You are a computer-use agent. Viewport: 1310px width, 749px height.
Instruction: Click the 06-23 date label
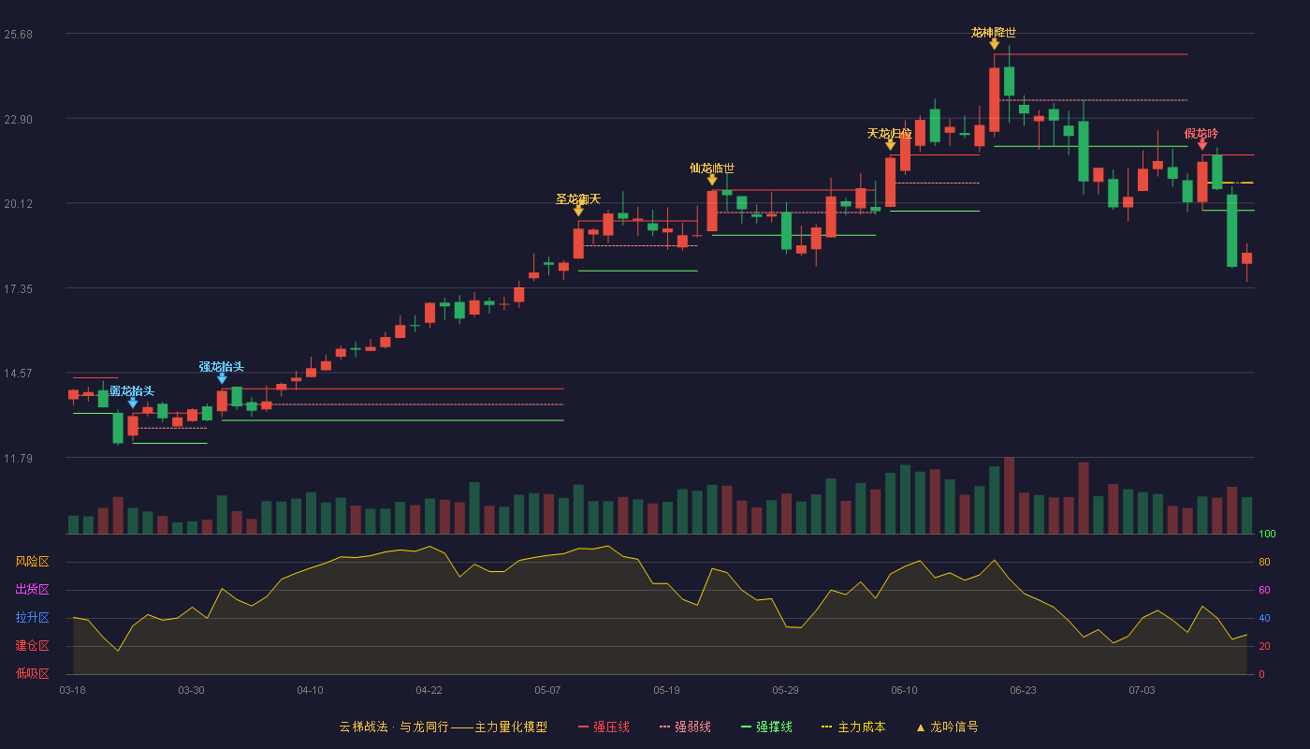[1023, 690]
